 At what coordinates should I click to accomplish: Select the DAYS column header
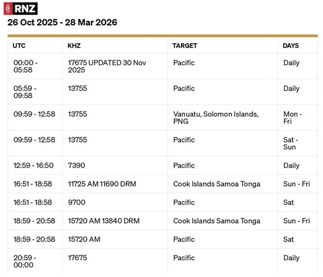pyautogui.click(x=291, y=46)
